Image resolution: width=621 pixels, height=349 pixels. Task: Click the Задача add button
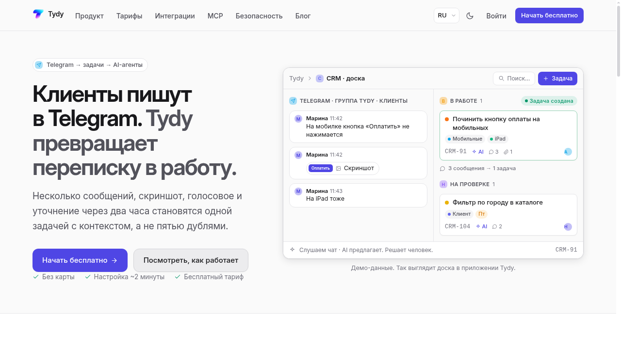click(557, 79)
